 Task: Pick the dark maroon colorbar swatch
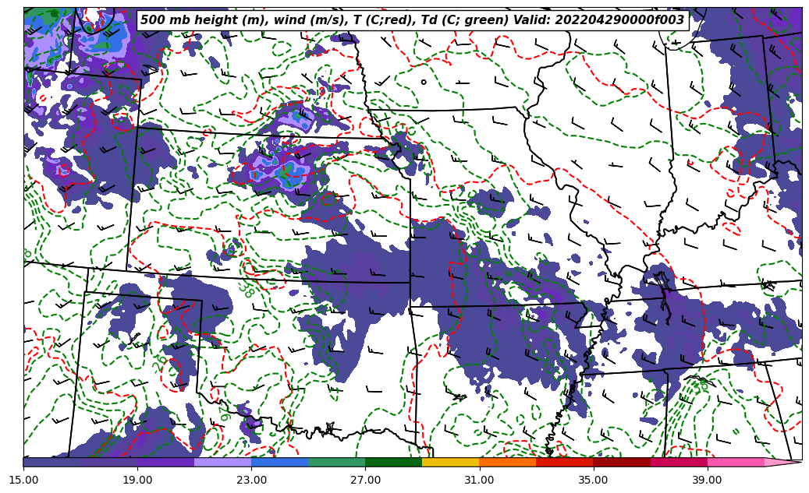point(621,462)
